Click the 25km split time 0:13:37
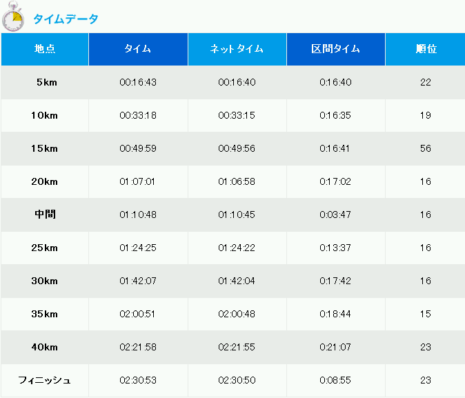The image size is (465, 398). [x=335, y=248]
